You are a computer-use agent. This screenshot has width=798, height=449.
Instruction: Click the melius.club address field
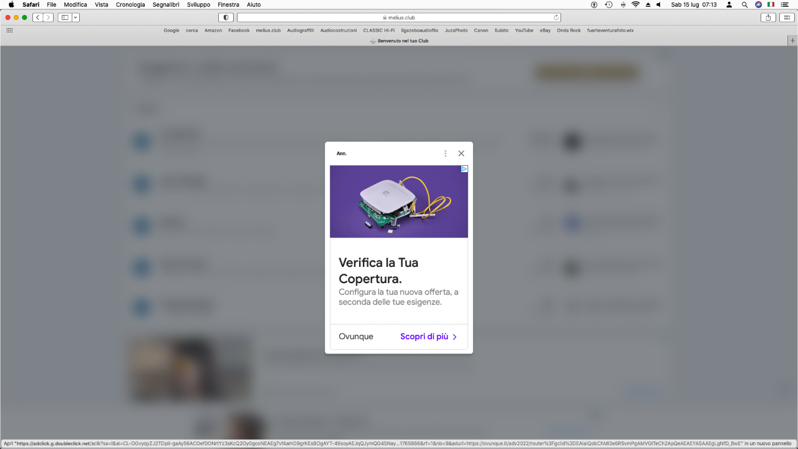(x=399, y=17)
